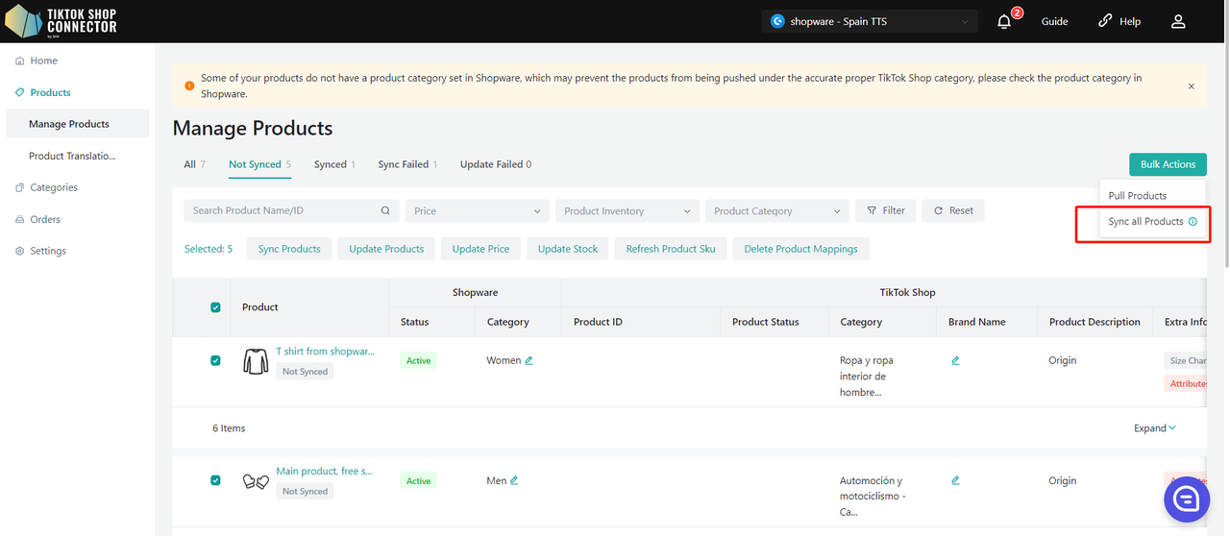The image size is (1230, 536).
Task: Click the Sync all Products info icon
Action: click(1193, 222)
